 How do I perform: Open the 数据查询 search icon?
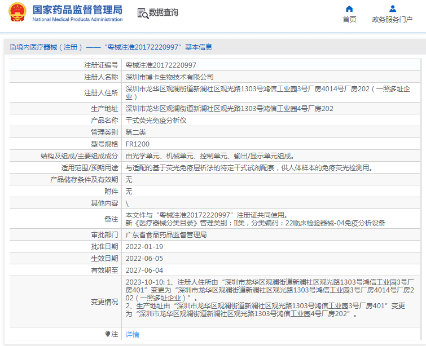click(143, 13)
